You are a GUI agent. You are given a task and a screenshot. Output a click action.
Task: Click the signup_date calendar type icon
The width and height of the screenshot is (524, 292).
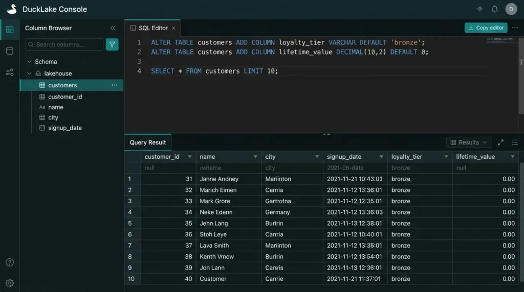pyautogui.click(x=42, y=128)
